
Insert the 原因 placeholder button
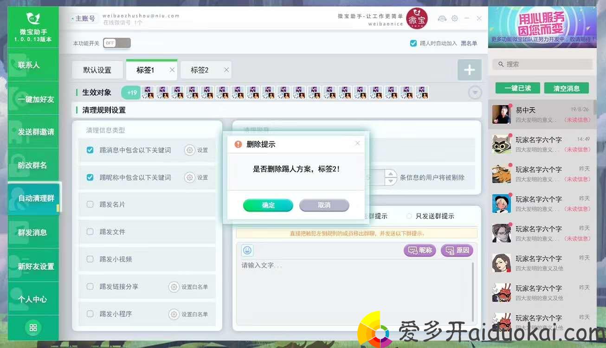[458, 251]
